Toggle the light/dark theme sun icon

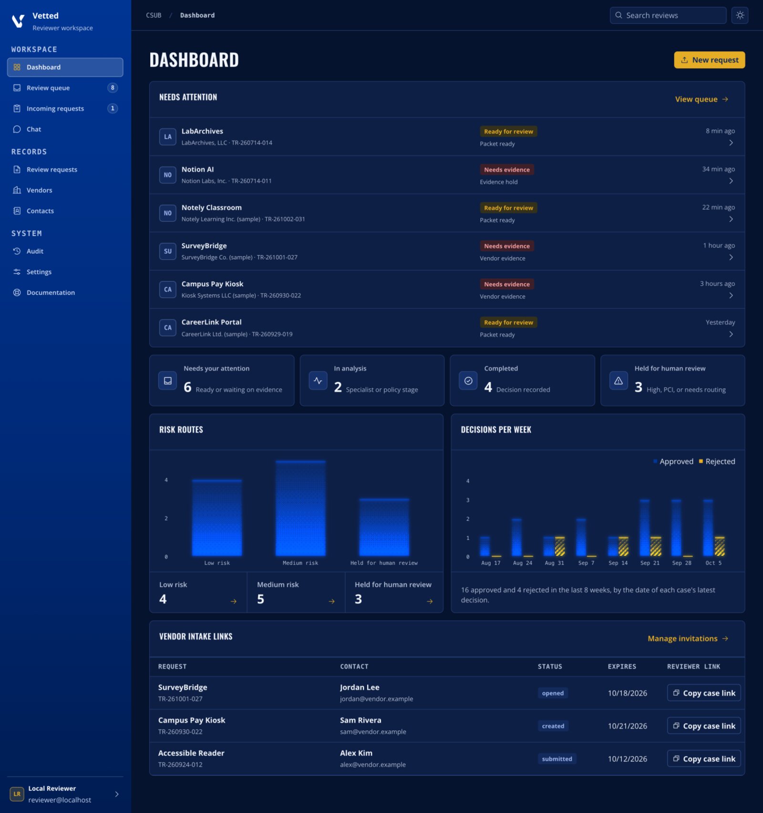(740, 15)
